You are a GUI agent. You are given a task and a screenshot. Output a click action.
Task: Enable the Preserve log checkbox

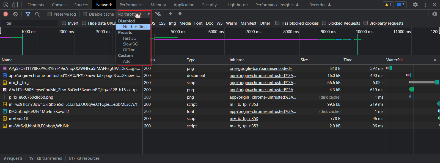tap(50, 14)
